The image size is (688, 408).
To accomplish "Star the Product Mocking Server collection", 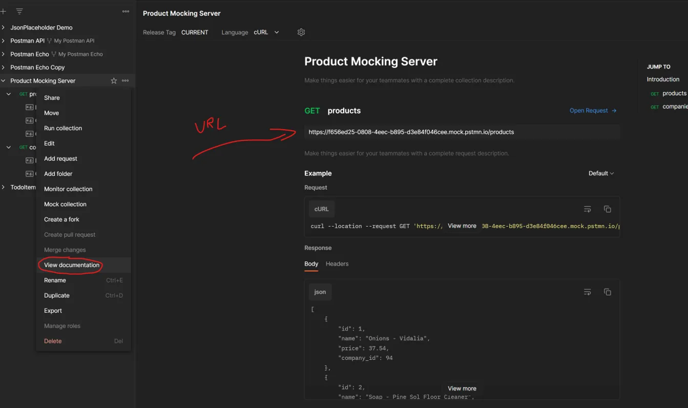I will (x=114, y=80).
